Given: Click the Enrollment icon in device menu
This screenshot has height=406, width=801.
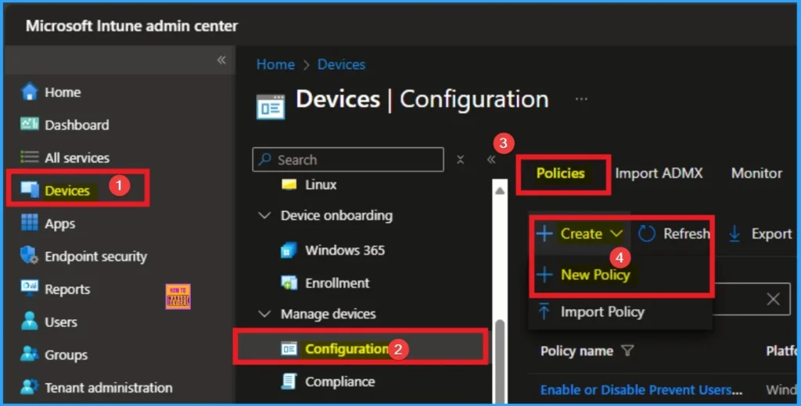Looking at the screenshot, I should coord(289,282).
